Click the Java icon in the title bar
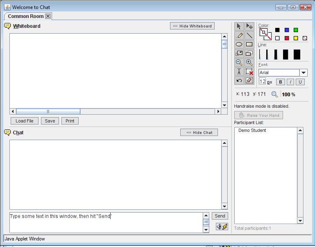 [7, 7]
